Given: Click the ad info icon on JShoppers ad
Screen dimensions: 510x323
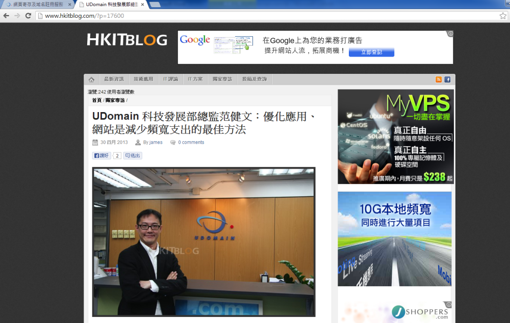Looking at the screenshot, I should click(x=449, y=305).
